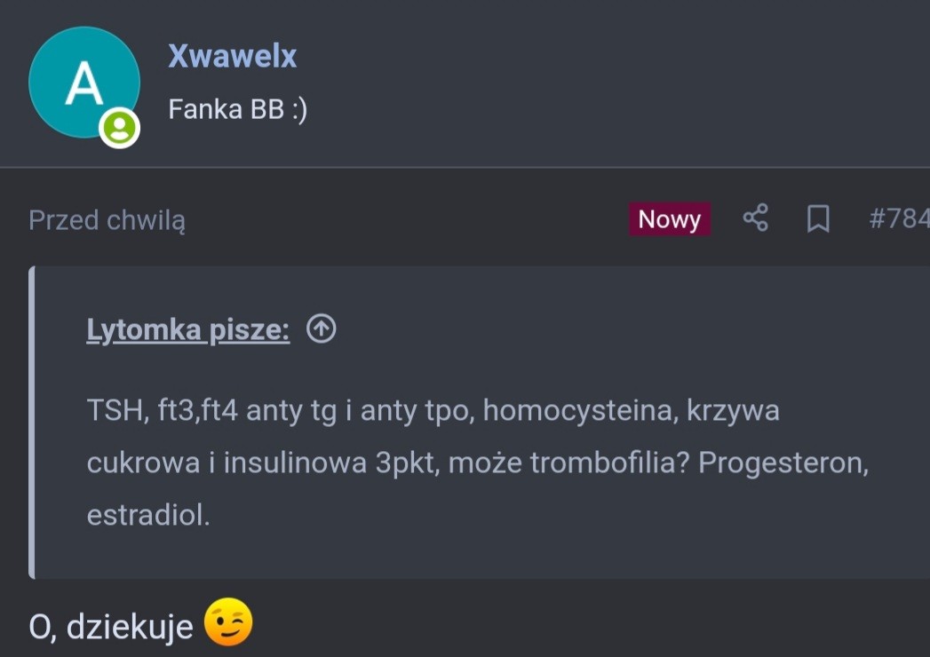The height and width of the screenshot is (657, 930).
Task: Open Xwawelx's profile via username
Action: coord(232,56)
